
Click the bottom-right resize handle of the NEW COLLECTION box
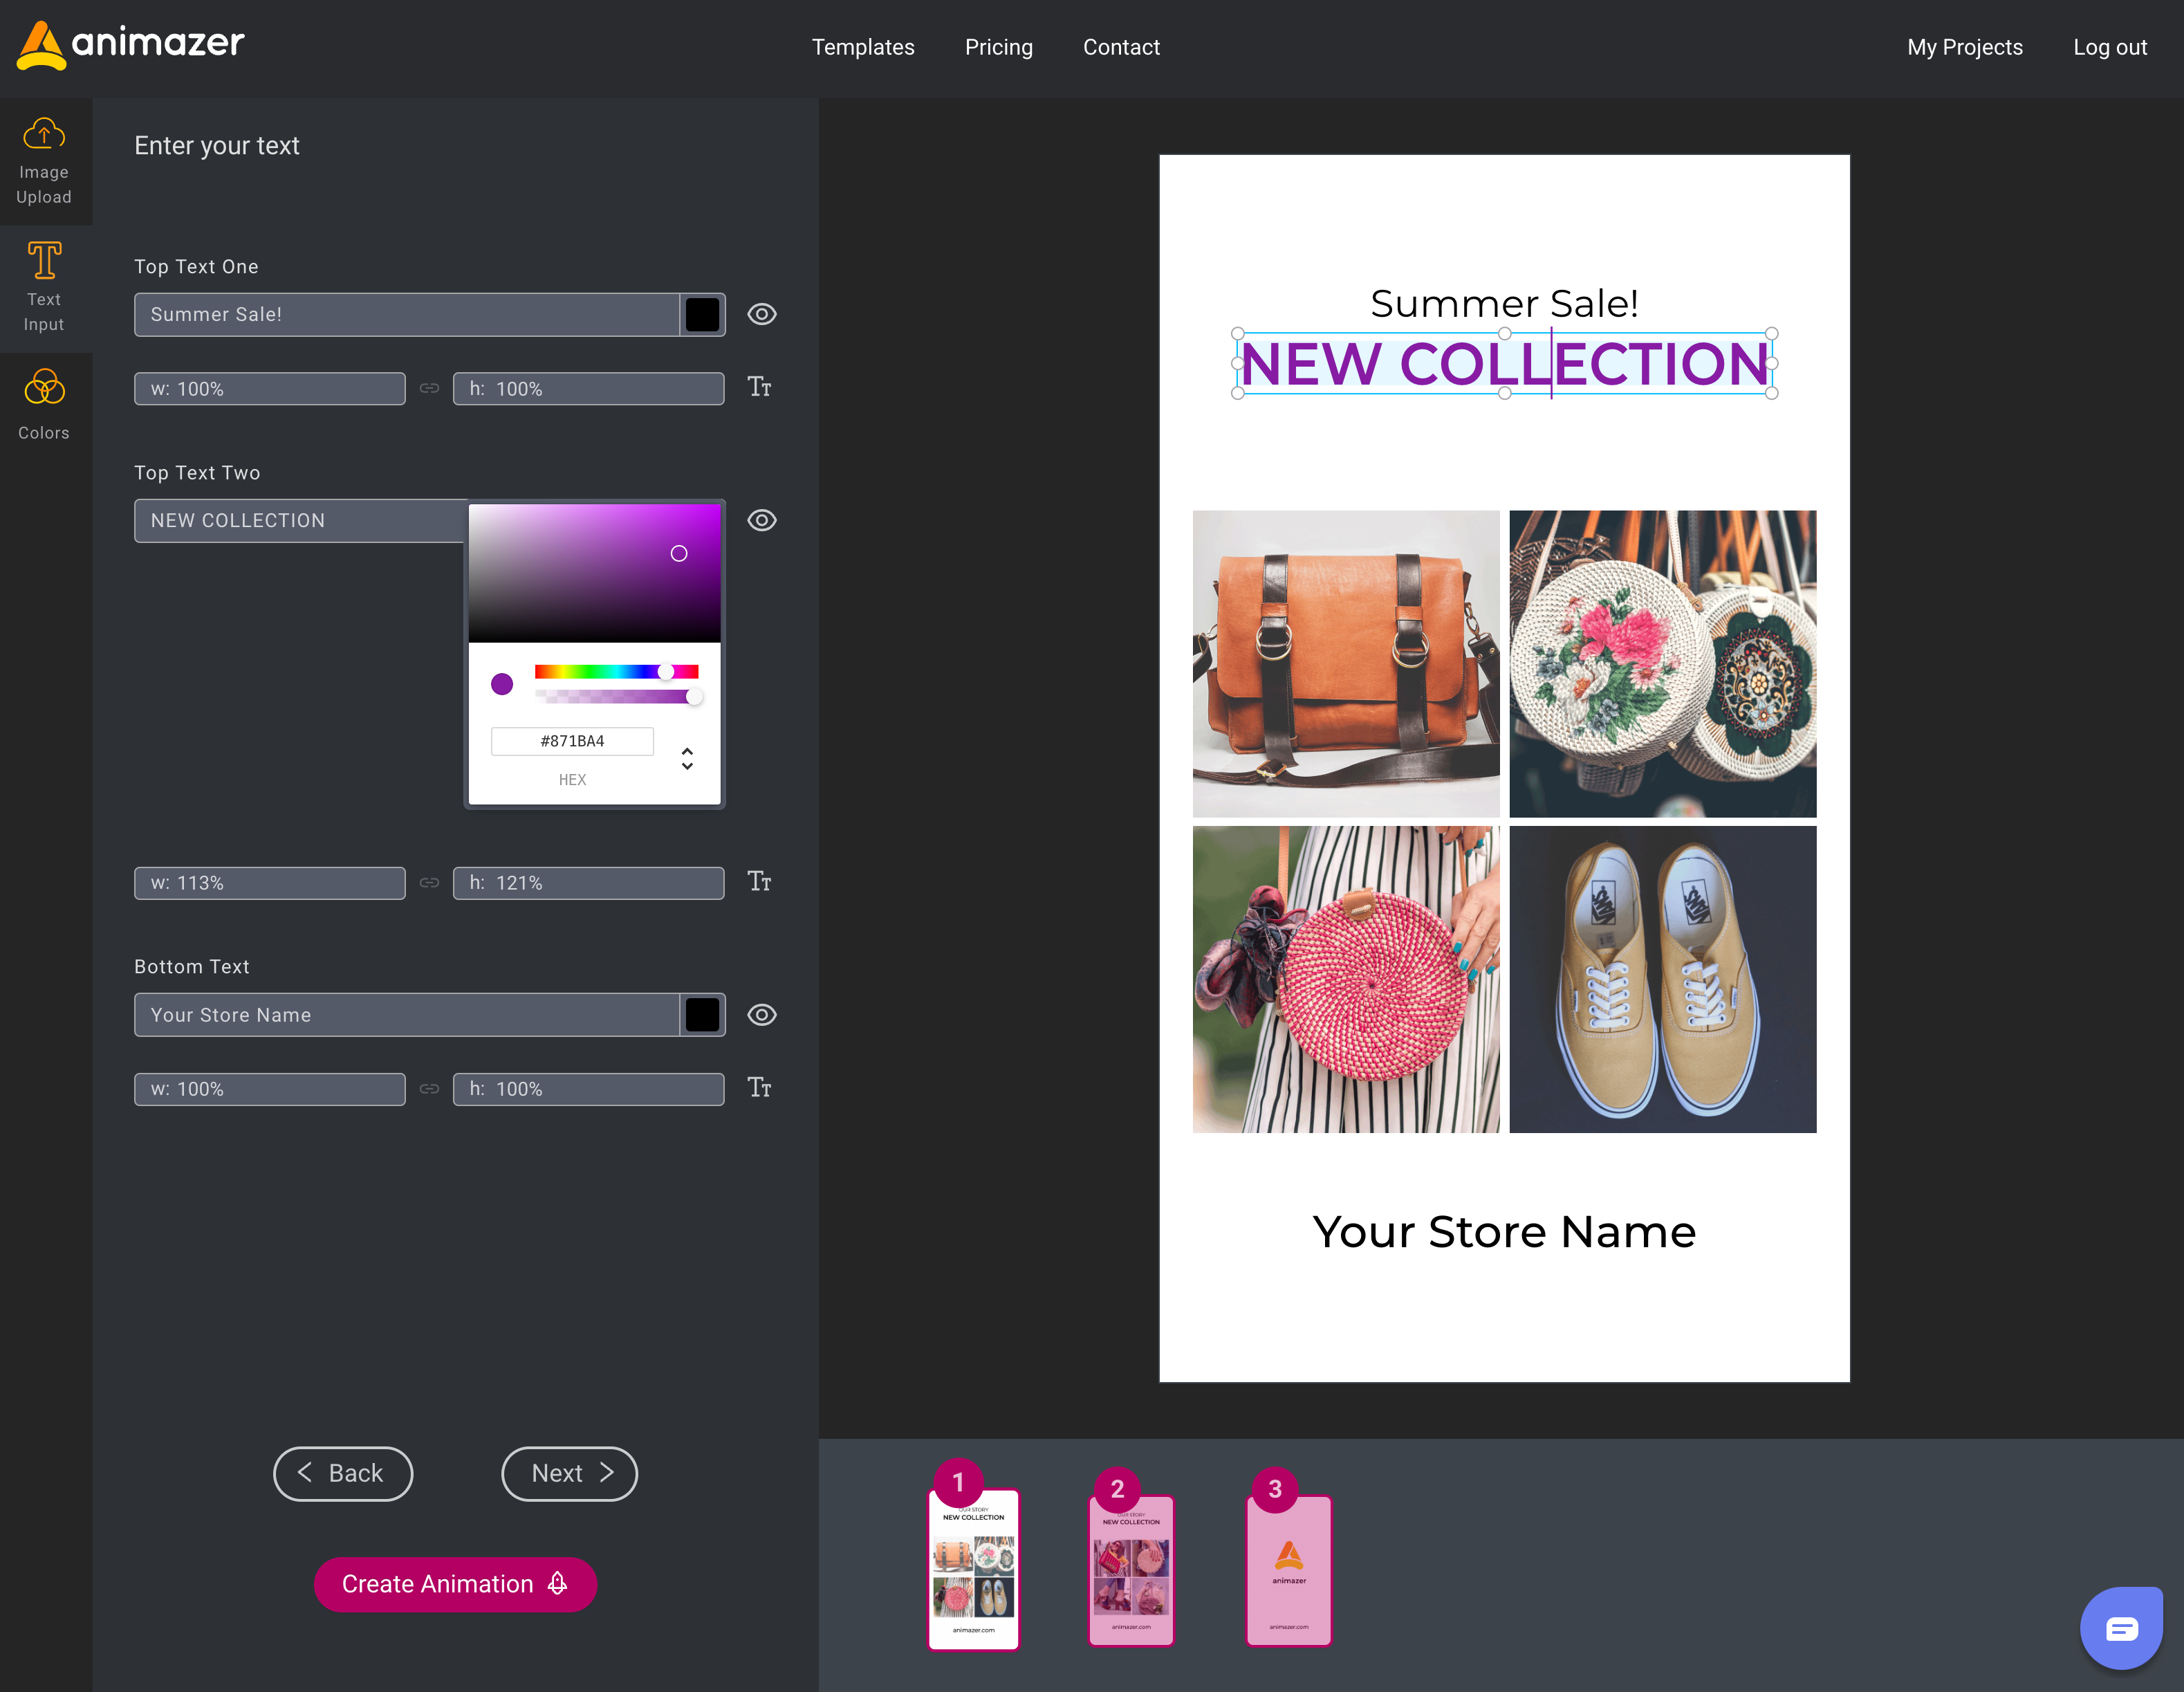(1771, 393)
